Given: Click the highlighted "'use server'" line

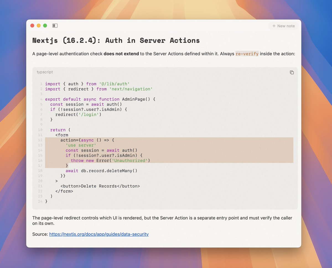Looking at the screenshot, I should click(x=81, y=145).
